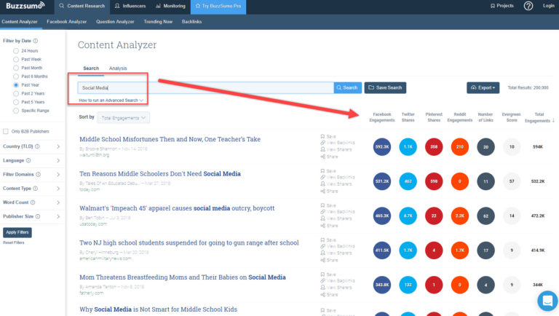Select Past Week radio button
This screenshot has height=316, width=559.
pyautogui.click(x=16, y=60)
